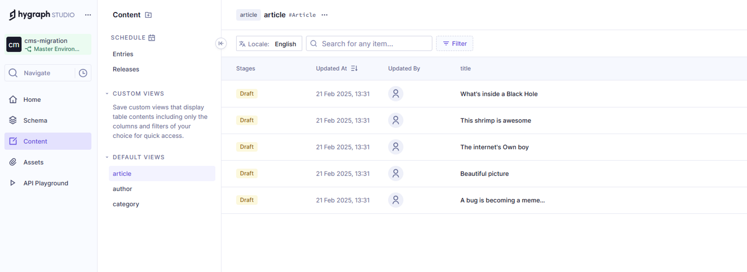Click the article model tag
Image resolution: width=747 pixels, height=272 pixels.
(x=248, y=15)
